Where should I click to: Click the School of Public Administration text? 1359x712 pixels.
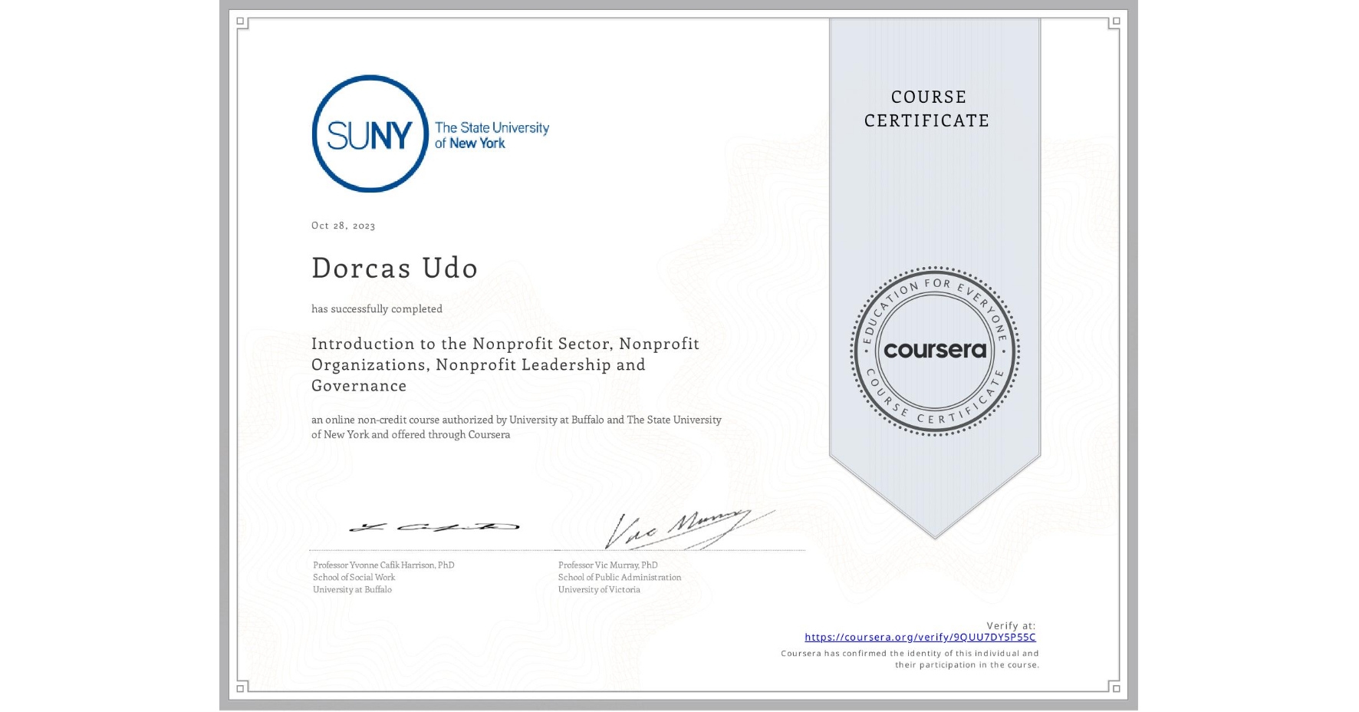[620, 577]
